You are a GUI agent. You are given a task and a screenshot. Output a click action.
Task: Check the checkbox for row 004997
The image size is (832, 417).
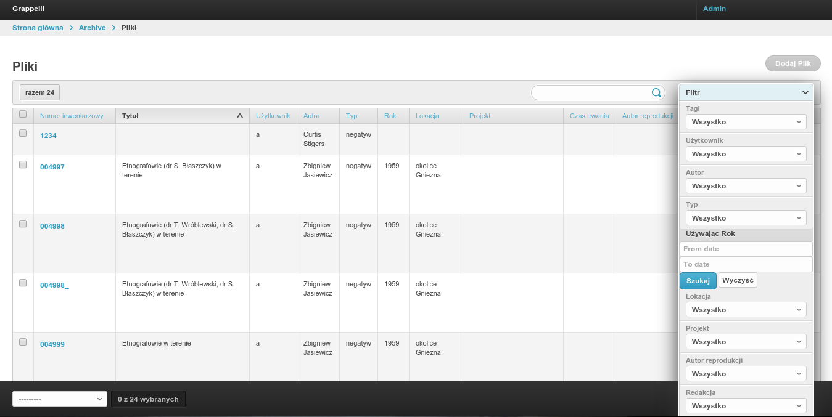tap(23, 164)
